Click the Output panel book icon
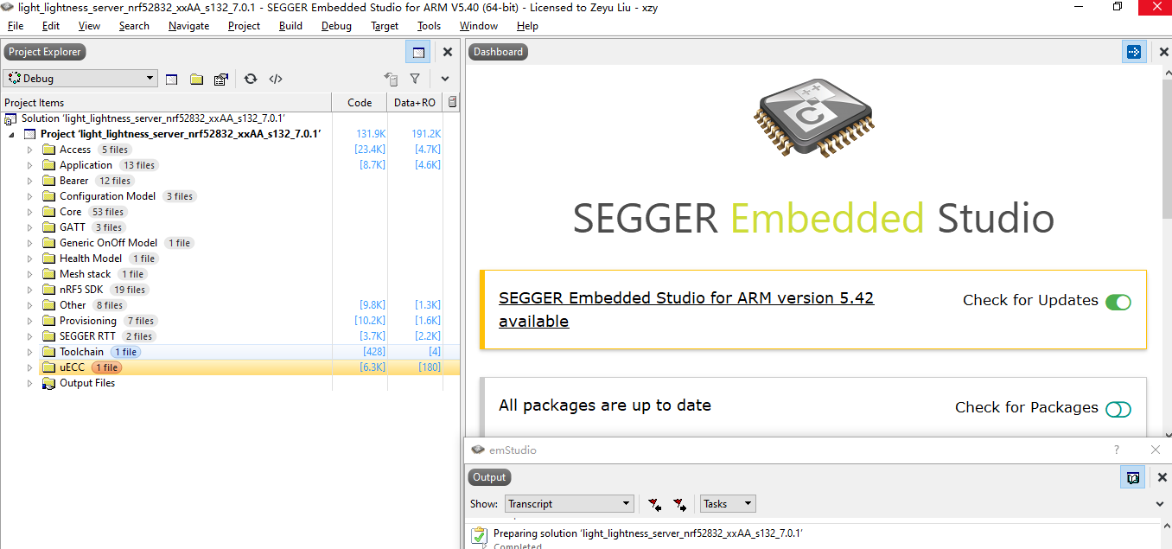 [1133, 477]
